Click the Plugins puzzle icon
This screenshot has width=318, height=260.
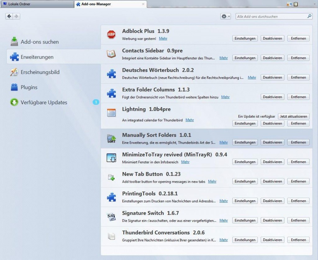[14, 87]
